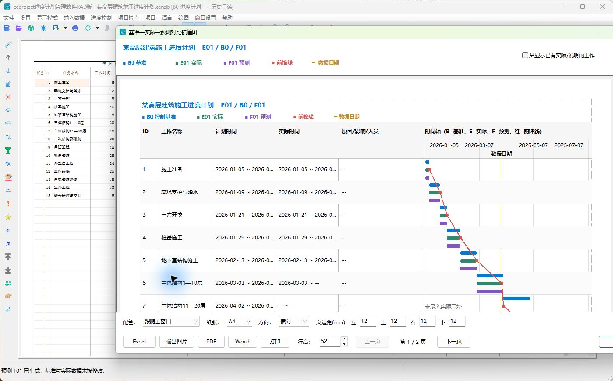Click the blue printer icon in main toolbar
Viewport: 613px width, 381px height.
[75, 28]
